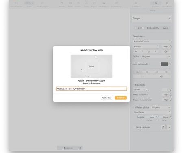Open the Cuerpo paragraph style dropdown
This screenshot has height=153, width=183.
click(152, 18)
